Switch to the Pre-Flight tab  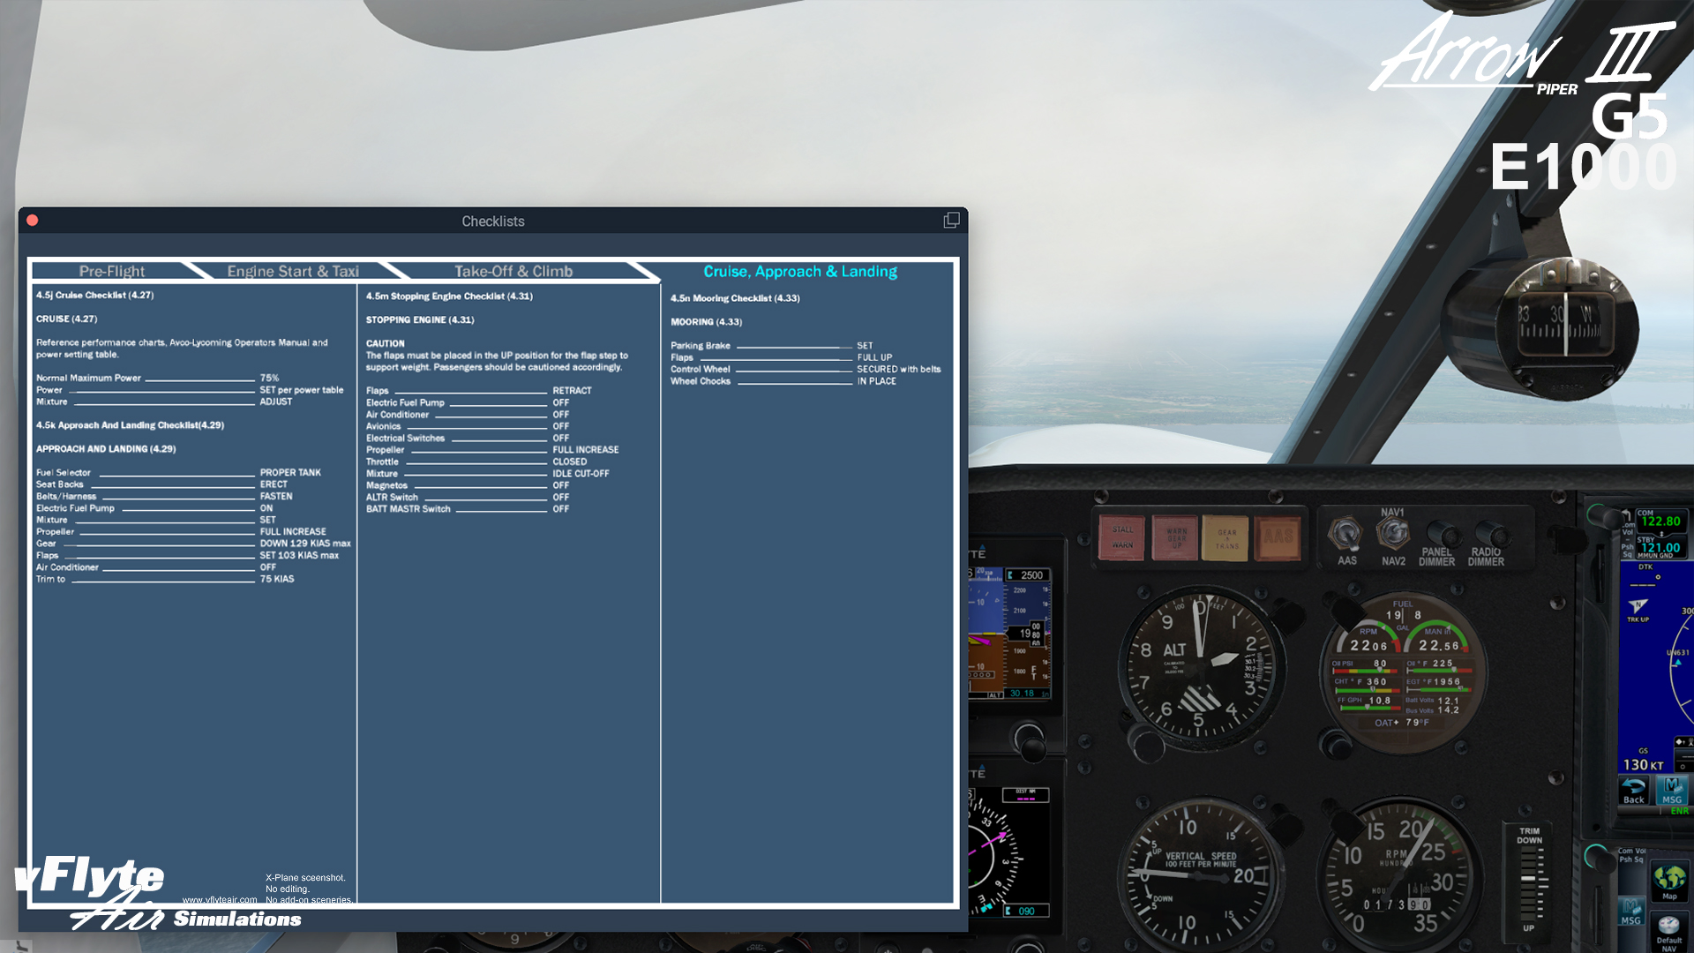pos(112,271)
